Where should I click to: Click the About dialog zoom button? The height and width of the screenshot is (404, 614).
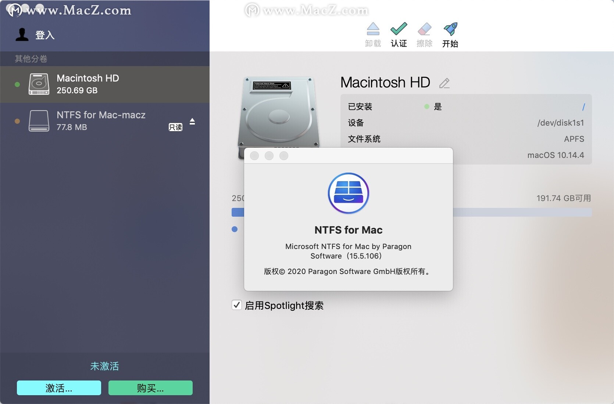click(x=284, y=156)
